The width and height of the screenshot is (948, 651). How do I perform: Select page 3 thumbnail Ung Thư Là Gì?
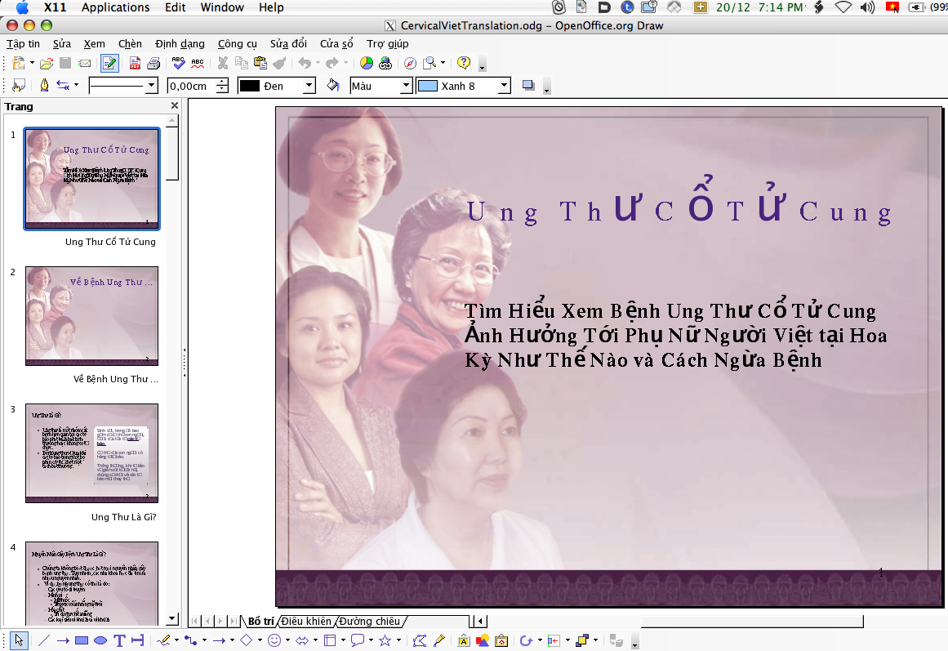pyautogui.click(x=92, y=453)
